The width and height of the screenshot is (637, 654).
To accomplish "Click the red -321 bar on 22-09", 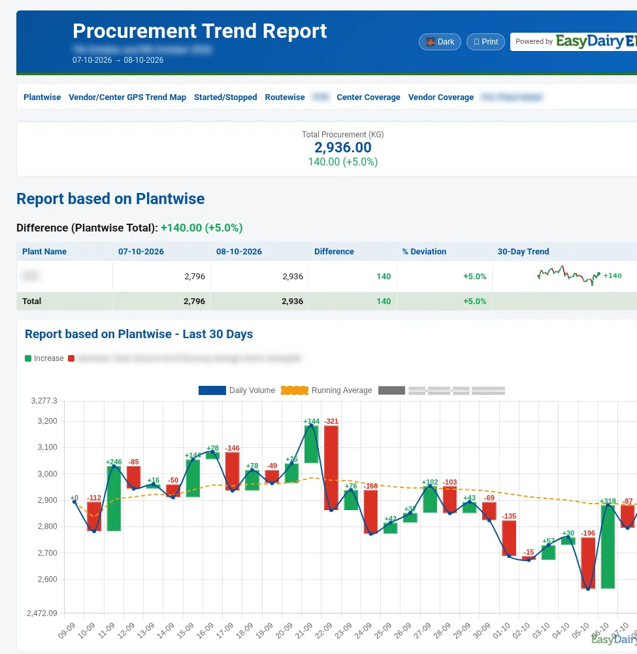I will click(331, 468).
